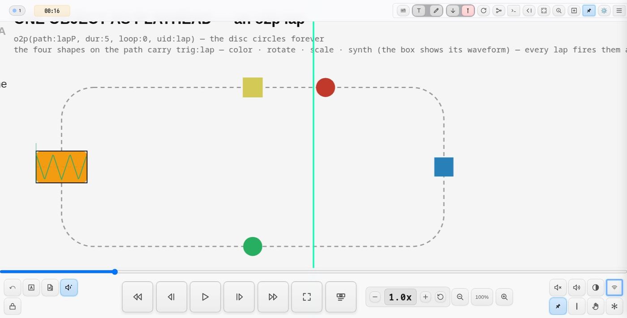This screenshot has width=627, height=318.
Task: Click the rewind double-arrow button
Action: pyautogui.click(x=137, y=297)
